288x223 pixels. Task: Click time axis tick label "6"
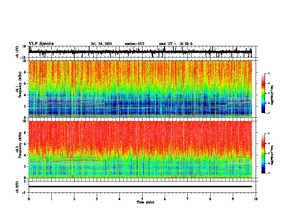[x=165, y=199]
